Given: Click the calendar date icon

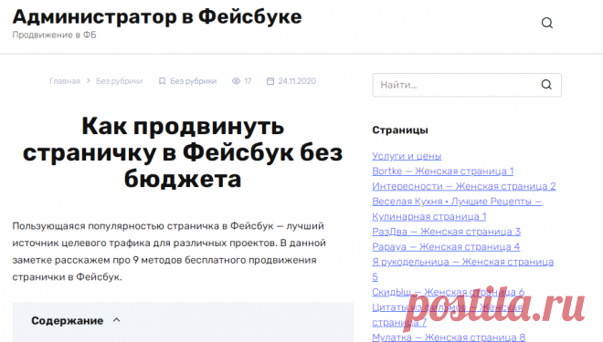Looking at the screenshot, I should [270, 81].
